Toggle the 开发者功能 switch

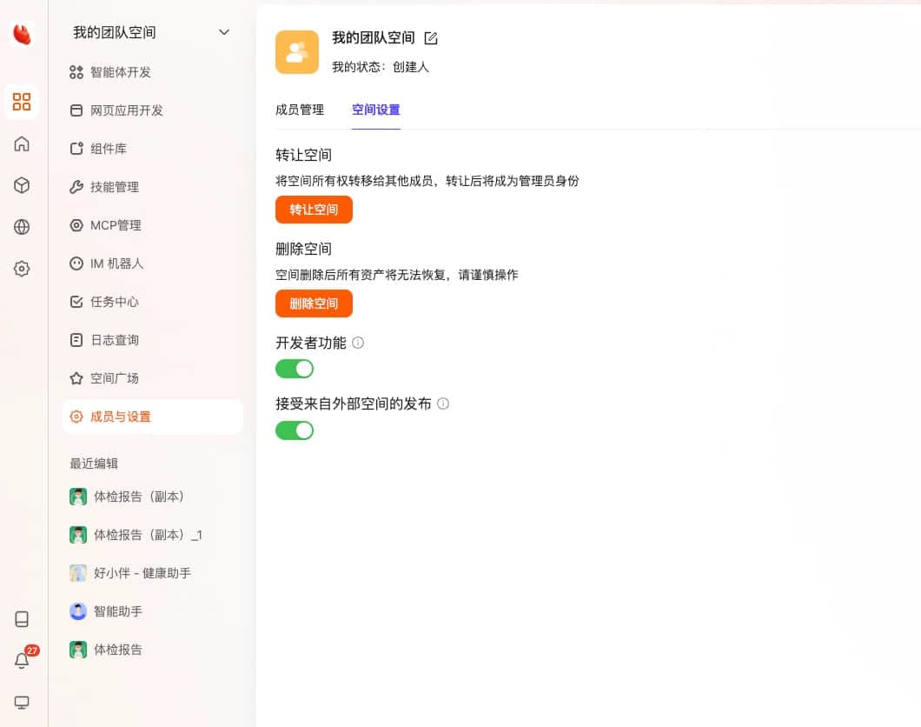pyautogui.click(x=295, y=369)
